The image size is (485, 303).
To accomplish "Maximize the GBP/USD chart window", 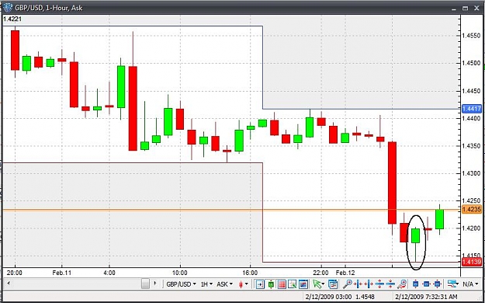I will point(465,9).
